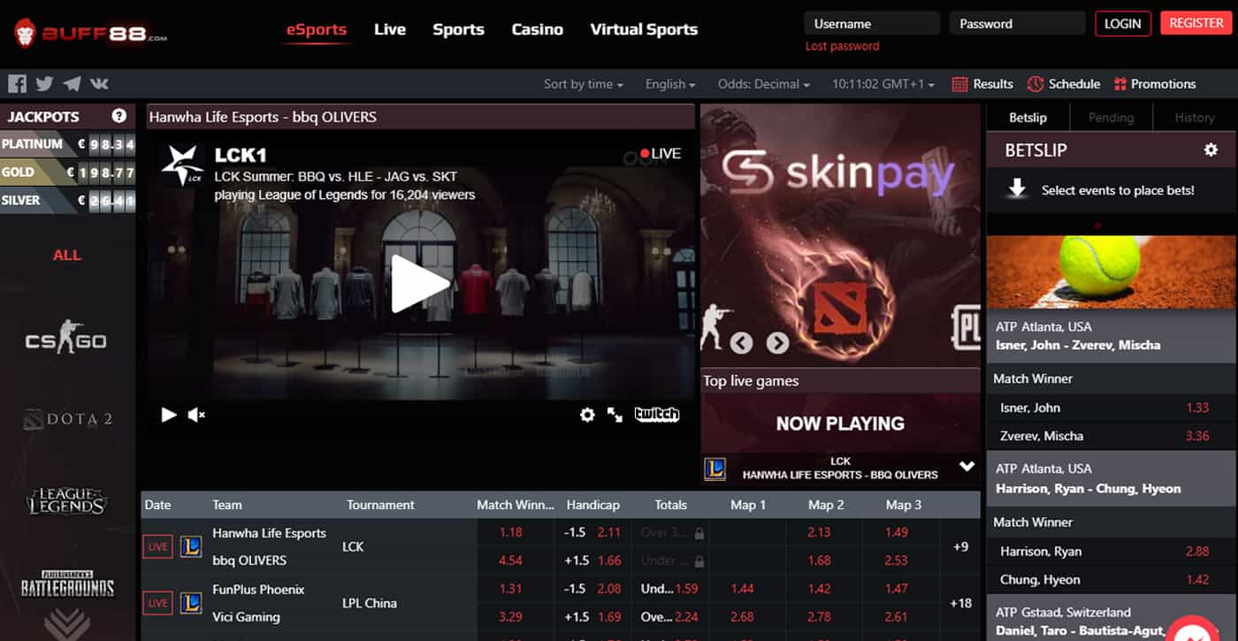This screenshot has width=1238, height=641.
Task: Bet on Hanwha Life Esports at 1.18
Action: coord(511,532)
